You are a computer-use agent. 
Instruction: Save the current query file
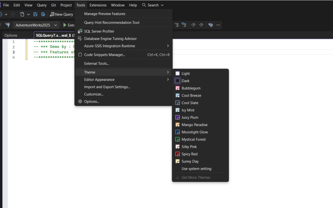pos(36,14)
